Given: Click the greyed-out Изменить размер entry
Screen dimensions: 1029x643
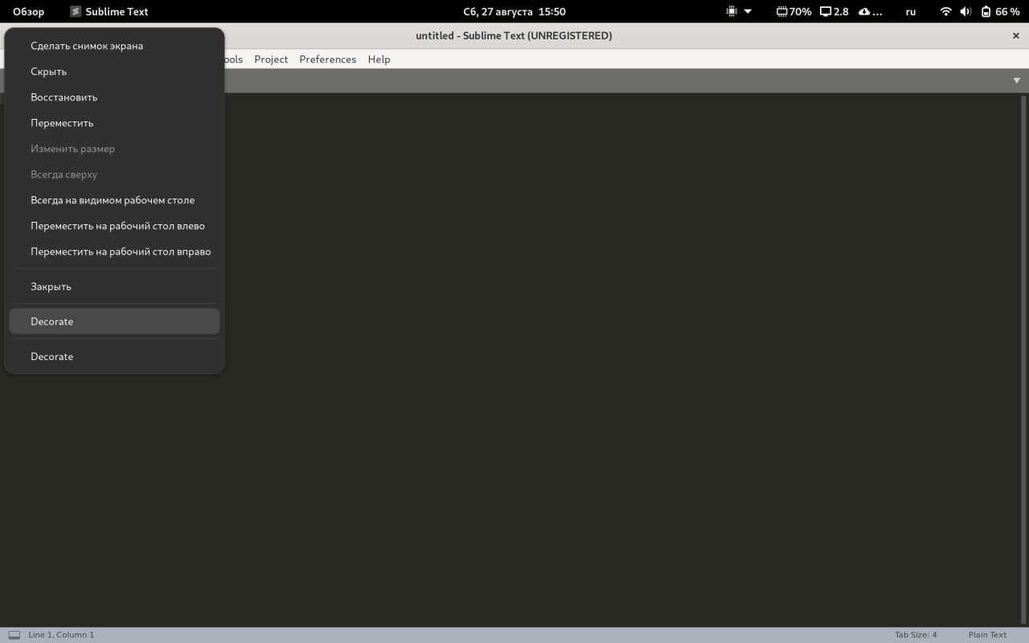Looking at the screenshot, I should (x=114, y=149).
